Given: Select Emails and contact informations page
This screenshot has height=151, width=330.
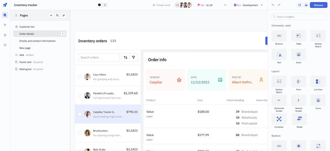Looking at the screenshot, I should coord(38,41).
